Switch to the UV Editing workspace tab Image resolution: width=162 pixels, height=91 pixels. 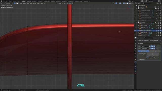pyautogui.click(x=40, y=1)
